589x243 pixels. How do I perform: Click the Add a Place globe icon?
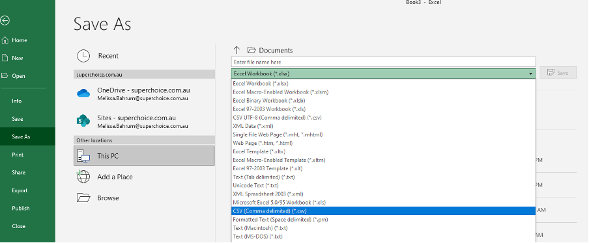coord(83,176)
